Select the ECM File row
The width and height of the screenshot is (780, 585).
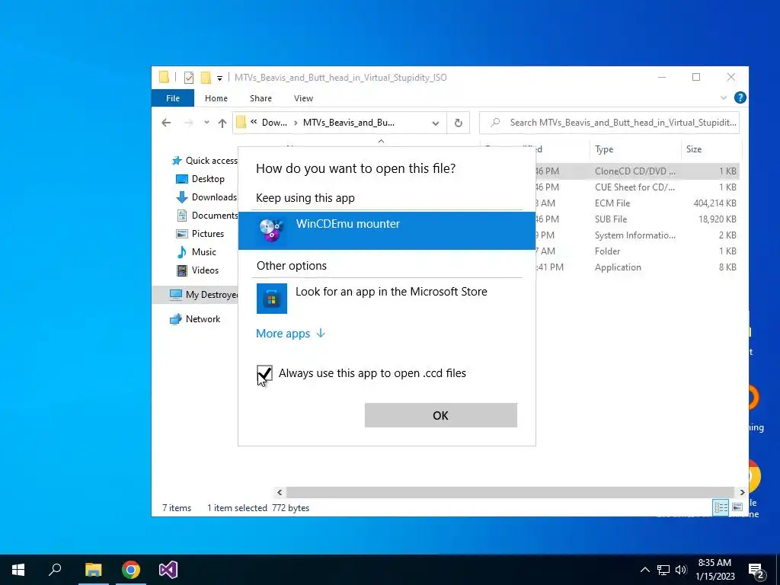(x=638, y=203)
